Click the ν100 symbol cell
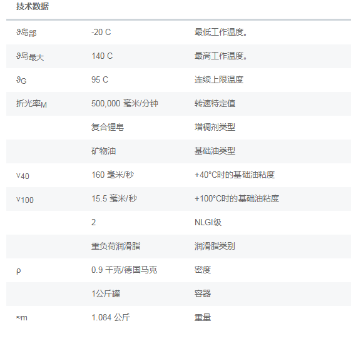351x341 pixels. click(25, 199)
